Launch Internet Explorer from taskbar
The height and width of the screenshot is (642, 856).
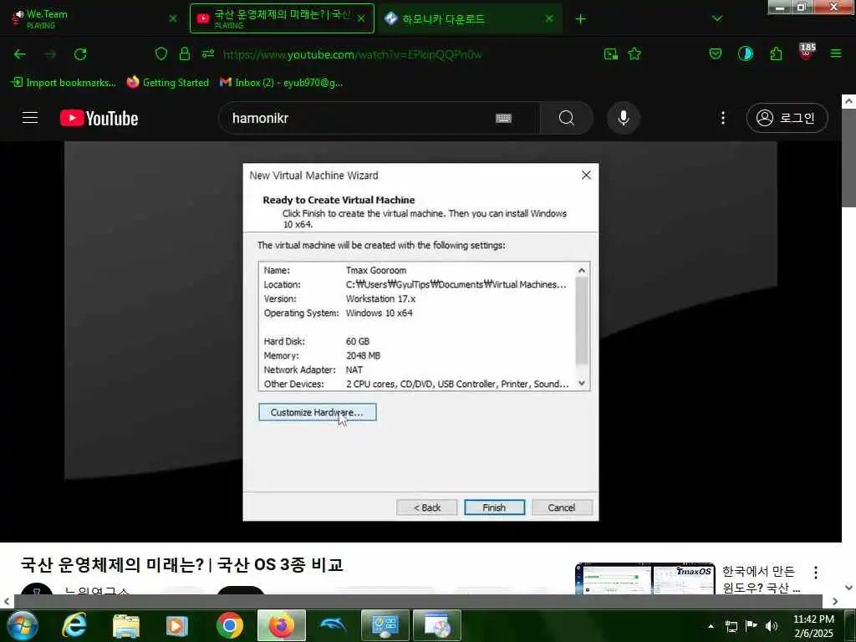coord(74,625)
